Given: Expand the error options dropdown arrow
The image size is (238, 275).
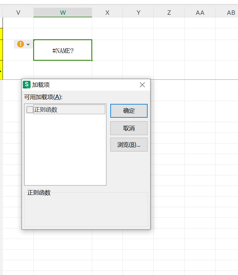Looking at the screenshot, I should (x=28, y=44).
